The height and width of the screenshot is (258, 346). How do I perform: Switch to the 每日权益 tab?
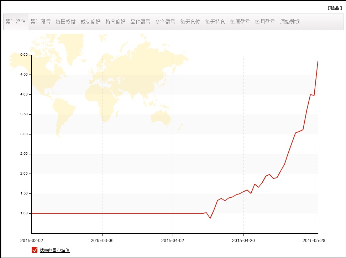(x=66, y=22)
